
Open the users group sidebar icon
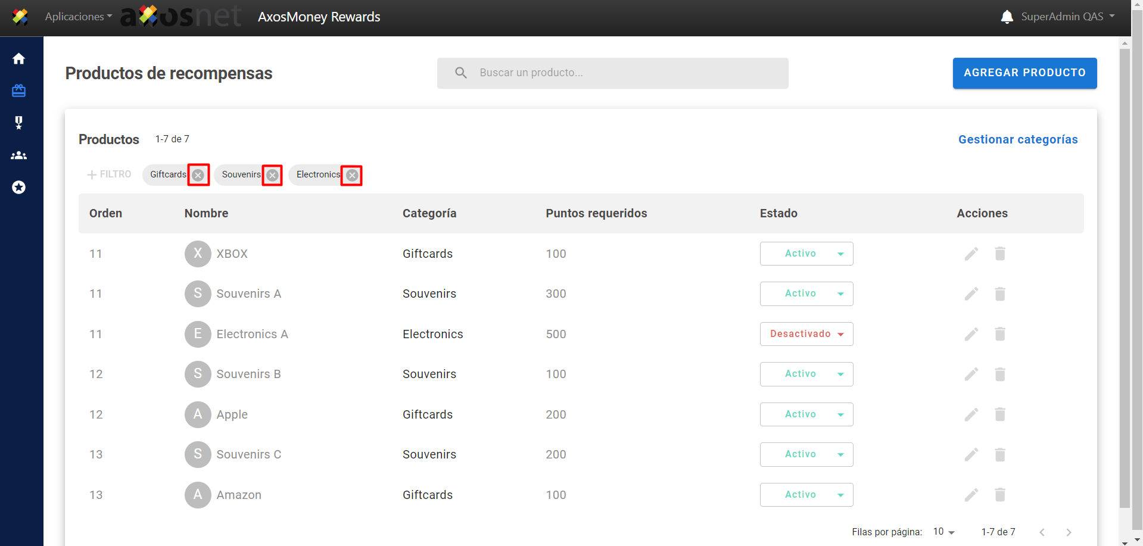point(19,155)
